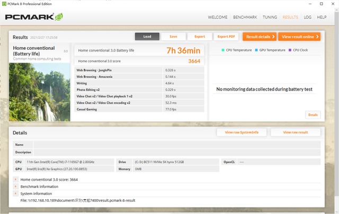Click the Export button
Image resolution: width=339 pixels, height=214 pixels.
[200, 37]
